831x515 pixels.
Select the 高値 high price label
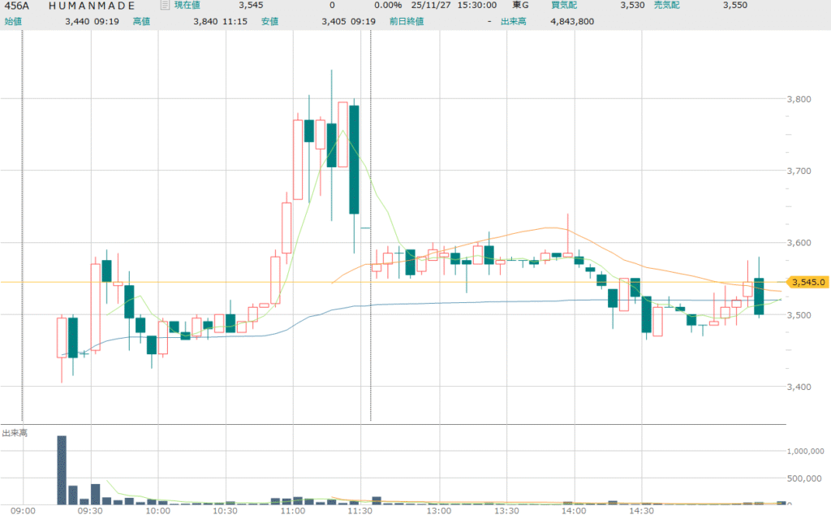(x=142, y=21)
